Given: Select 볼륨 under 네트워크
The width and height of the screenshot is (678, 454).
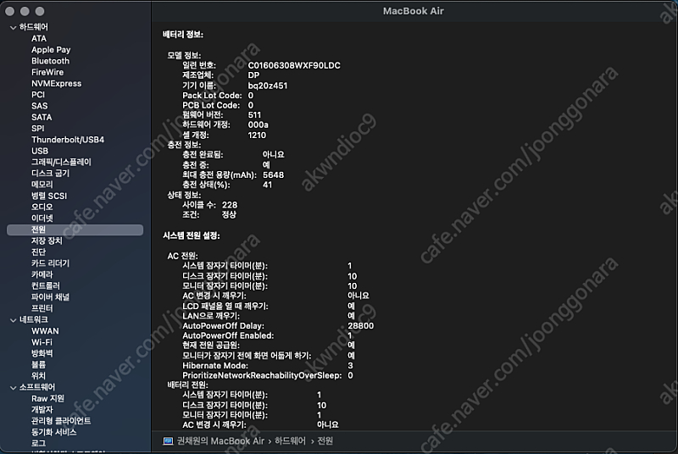Looking at the screenshot, I should [x=38, y=364].
